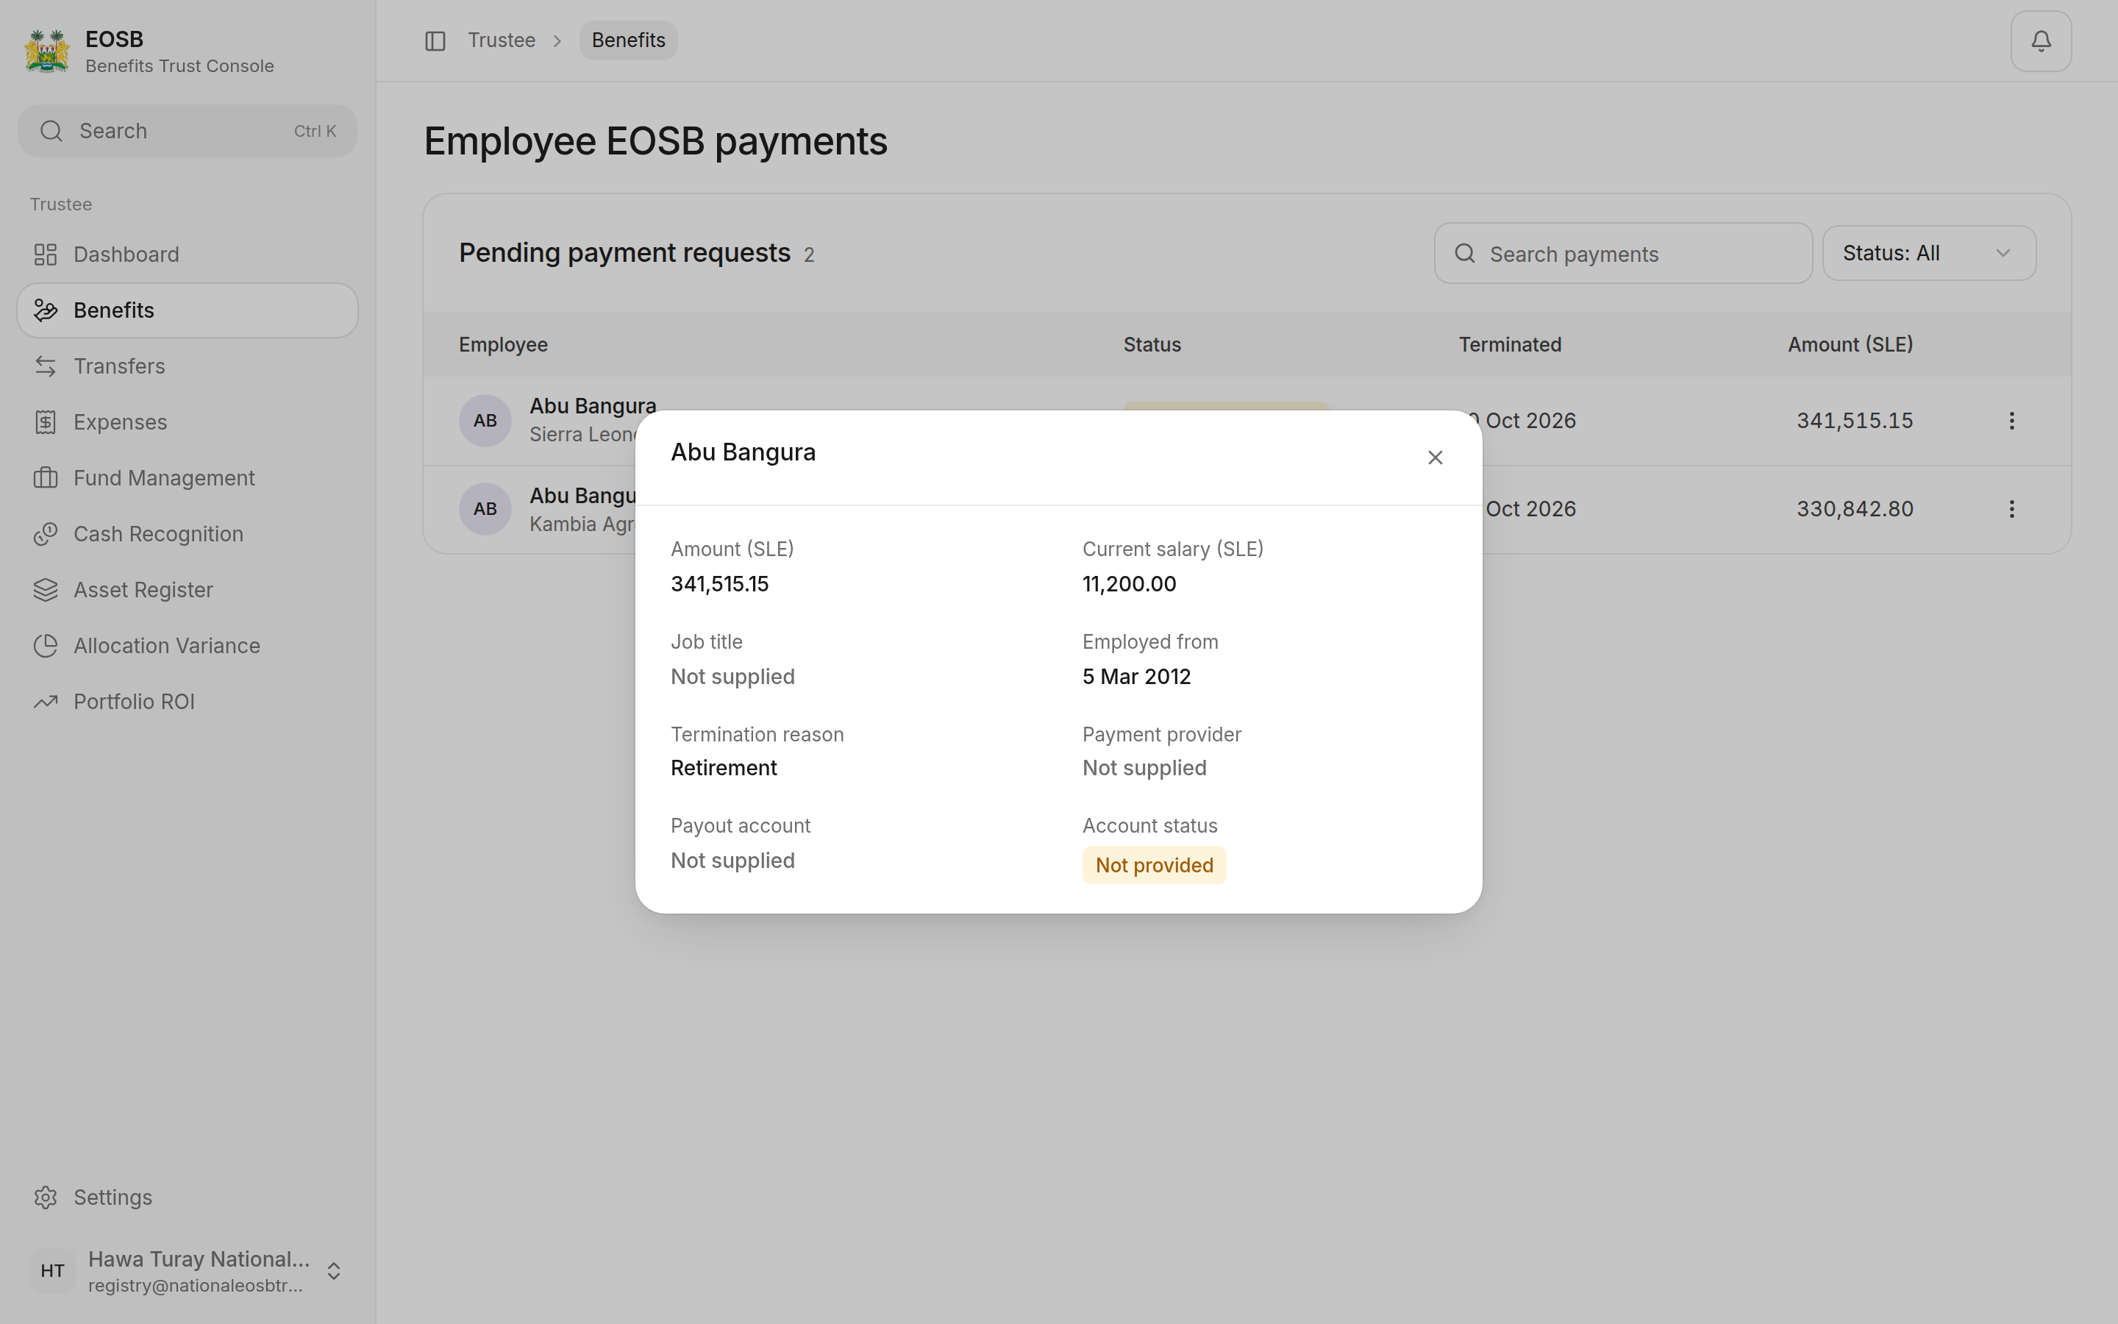Go to Transfers section
This screenshot has width=2118, height=1324.
point(186,366)
